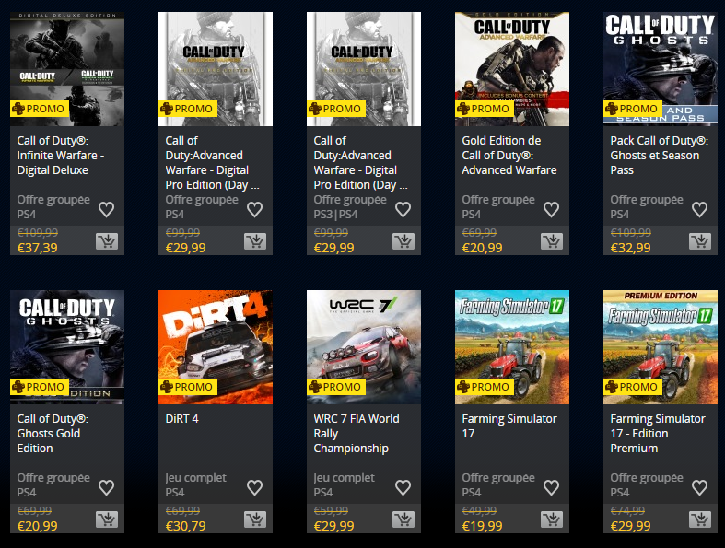
Task: Open the Farming Simulator 17 title link
Action: 509,426
